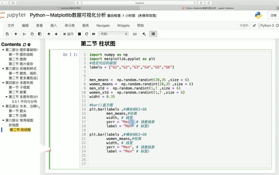This screenshot has height=175, width=279.
Task: Paste cell below using the clipboard icon
Action: click(40, 34)
